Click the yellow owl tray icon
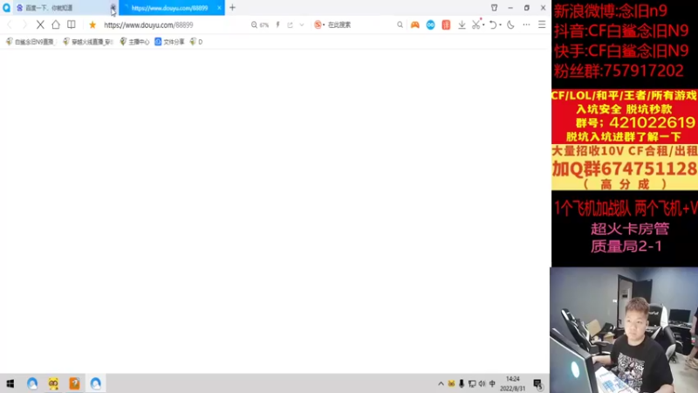The width and height of the screenshot is (698, 393). [x=451, y=383]
